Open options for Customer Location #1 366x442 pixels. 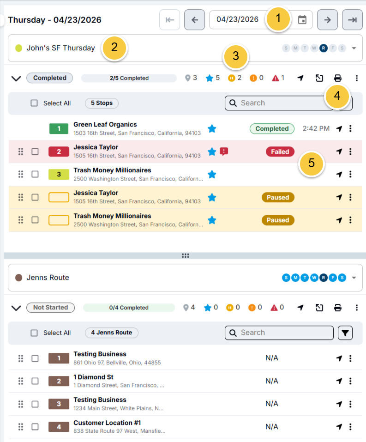350,427
